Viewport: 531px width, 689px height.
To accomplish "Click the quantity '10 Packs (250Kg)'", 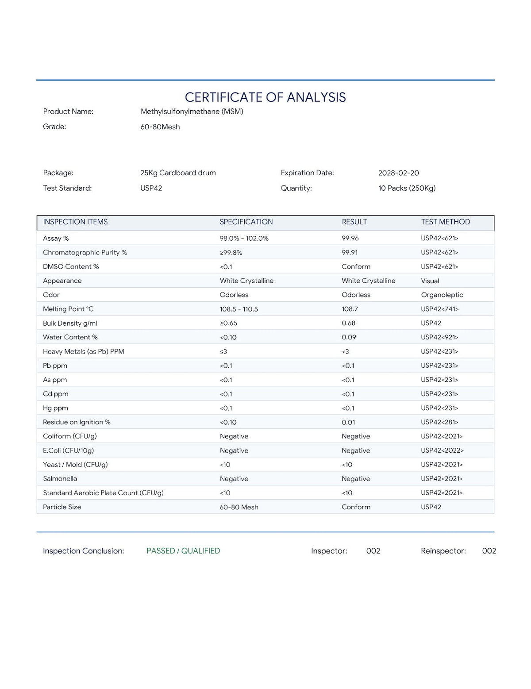I will click(407, 188).
